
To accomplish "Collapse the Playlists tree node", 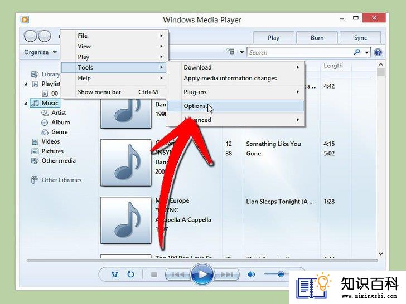I will (26, 84).
